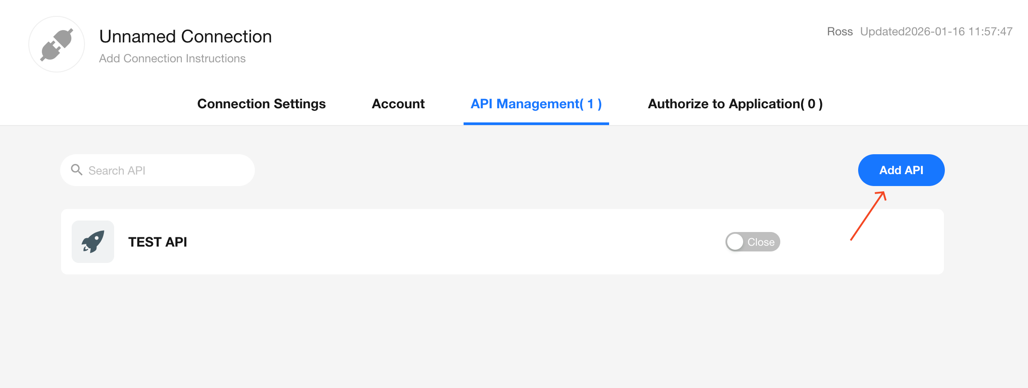This screenshot has width=1028, height=388.
Task: Click the magnifying glass search icon
Action: pos(77,170)
